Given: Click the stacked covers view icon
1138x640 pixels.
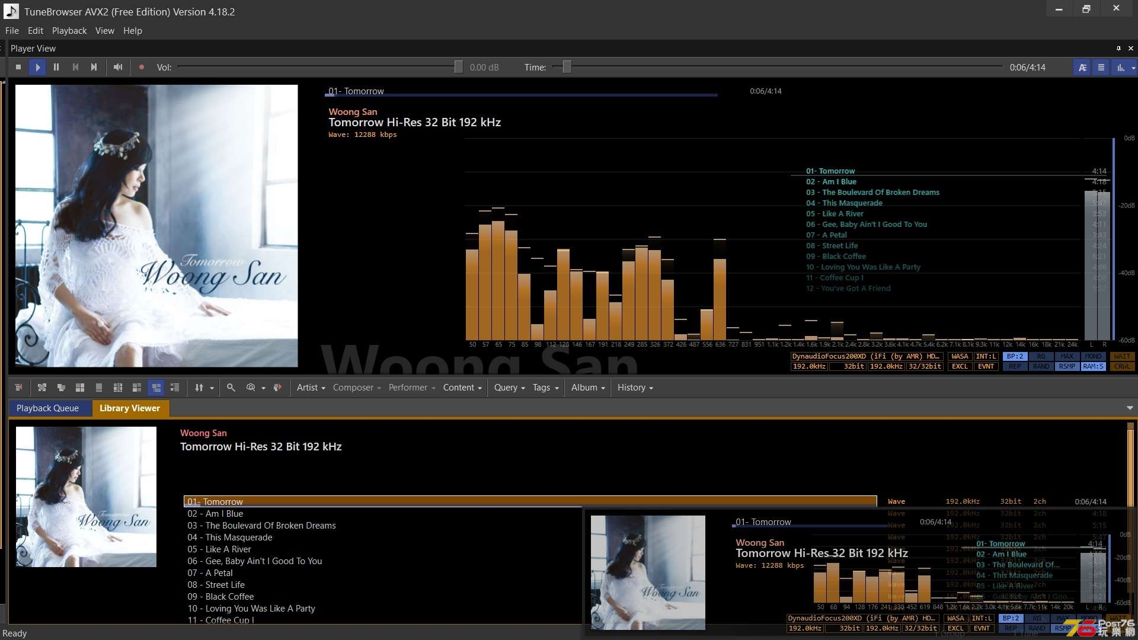Looking at the screenshot, I should [x=61, y=388].
